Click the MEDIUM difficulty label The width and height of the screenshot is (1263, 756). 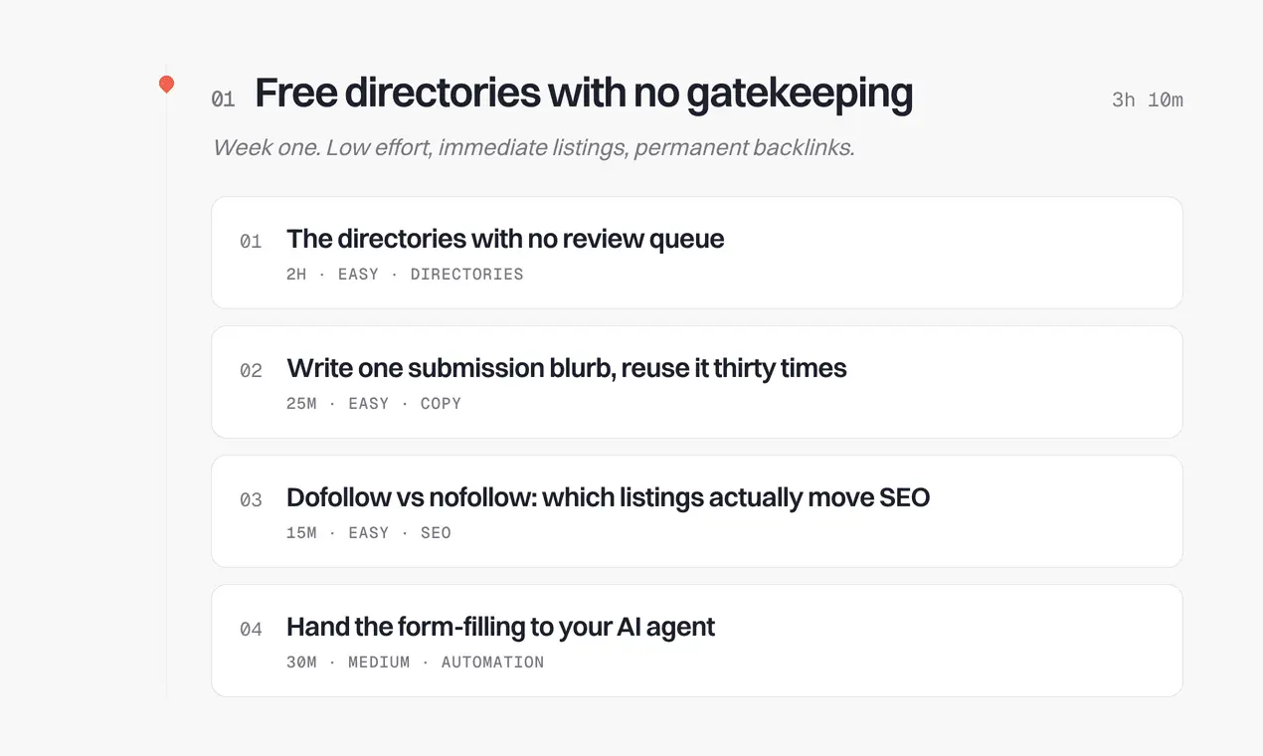(x=379, y=662)
